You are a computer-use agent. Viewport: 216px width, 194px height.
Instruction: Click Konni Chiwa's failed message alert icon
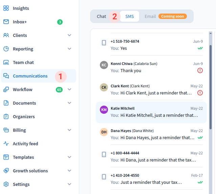tap(200, 70)
